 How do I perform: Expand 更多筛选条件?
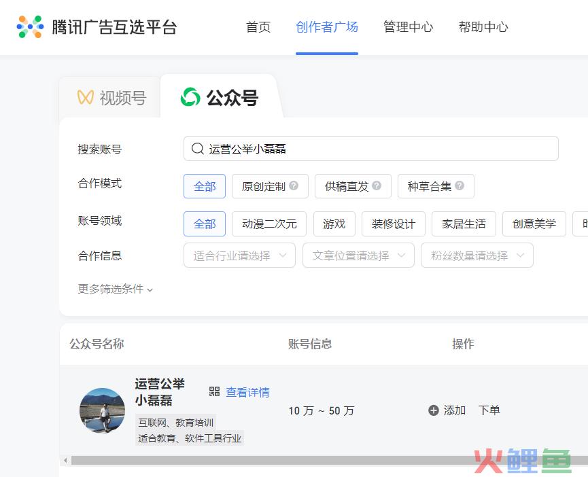coord(115,289)
